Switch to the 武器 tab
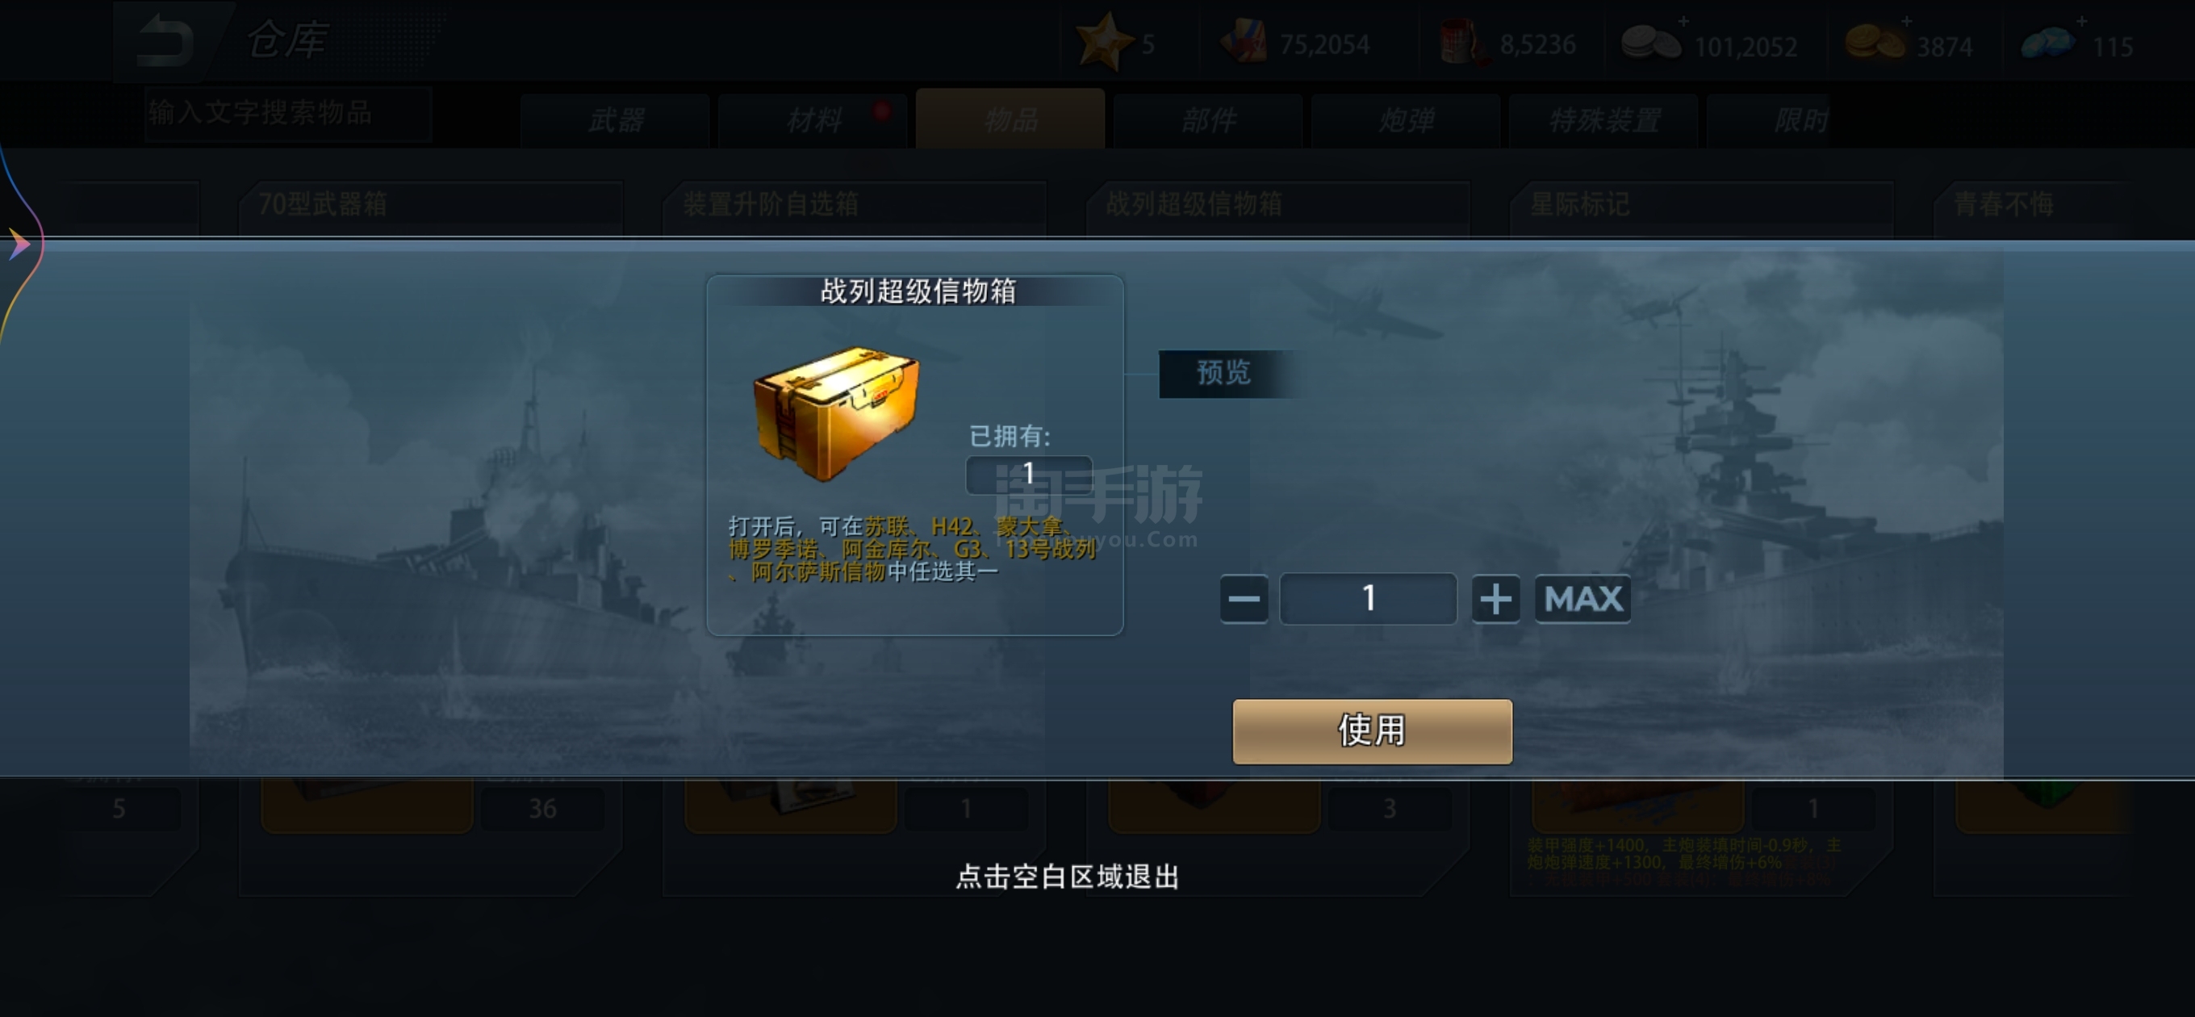The width and height of the screenshot is (2195, 1017). pos(615,120)
